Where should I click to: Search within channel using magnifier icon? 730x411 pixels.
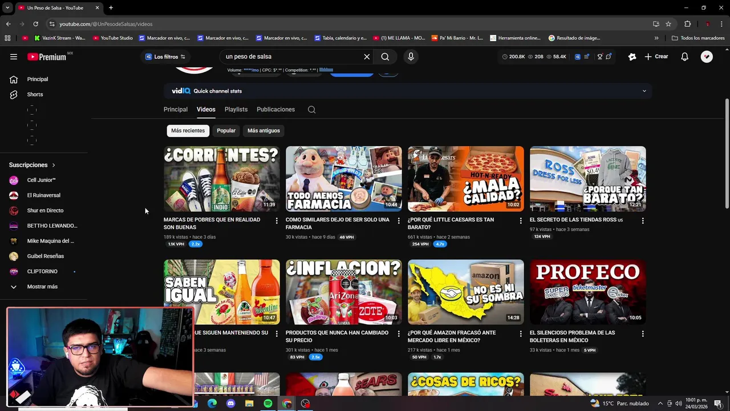pos(311,110)
